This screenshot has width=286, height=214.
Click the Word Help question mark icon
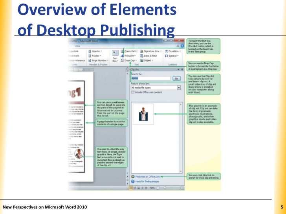[182, 46]
